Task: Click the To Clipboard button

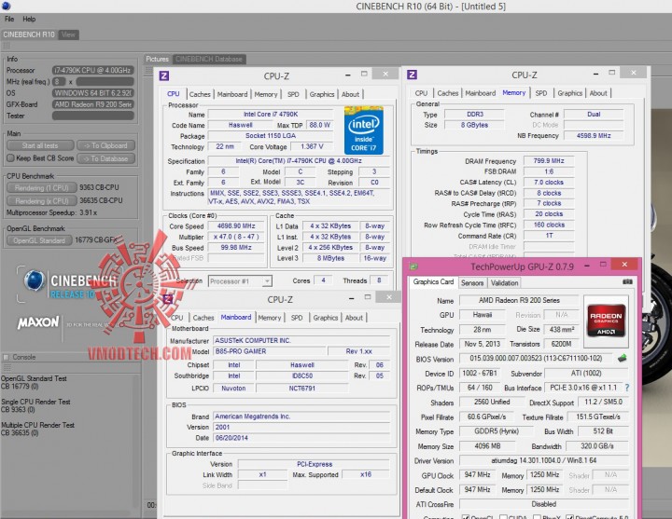Action: [x=105, y=145]
